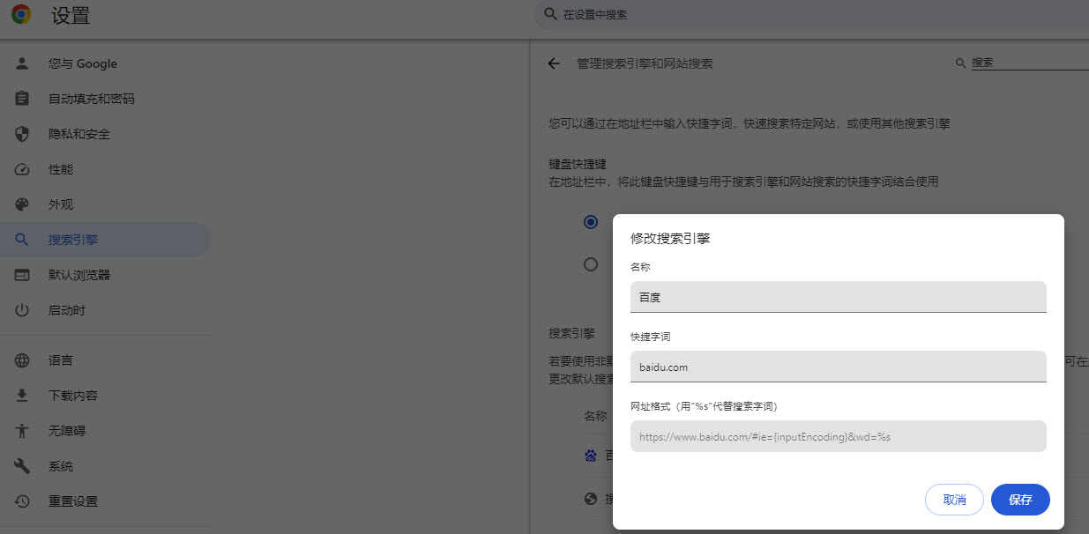Click the 名称 field containing 百度
1089x534 pixels.
(x=839, y=297)
